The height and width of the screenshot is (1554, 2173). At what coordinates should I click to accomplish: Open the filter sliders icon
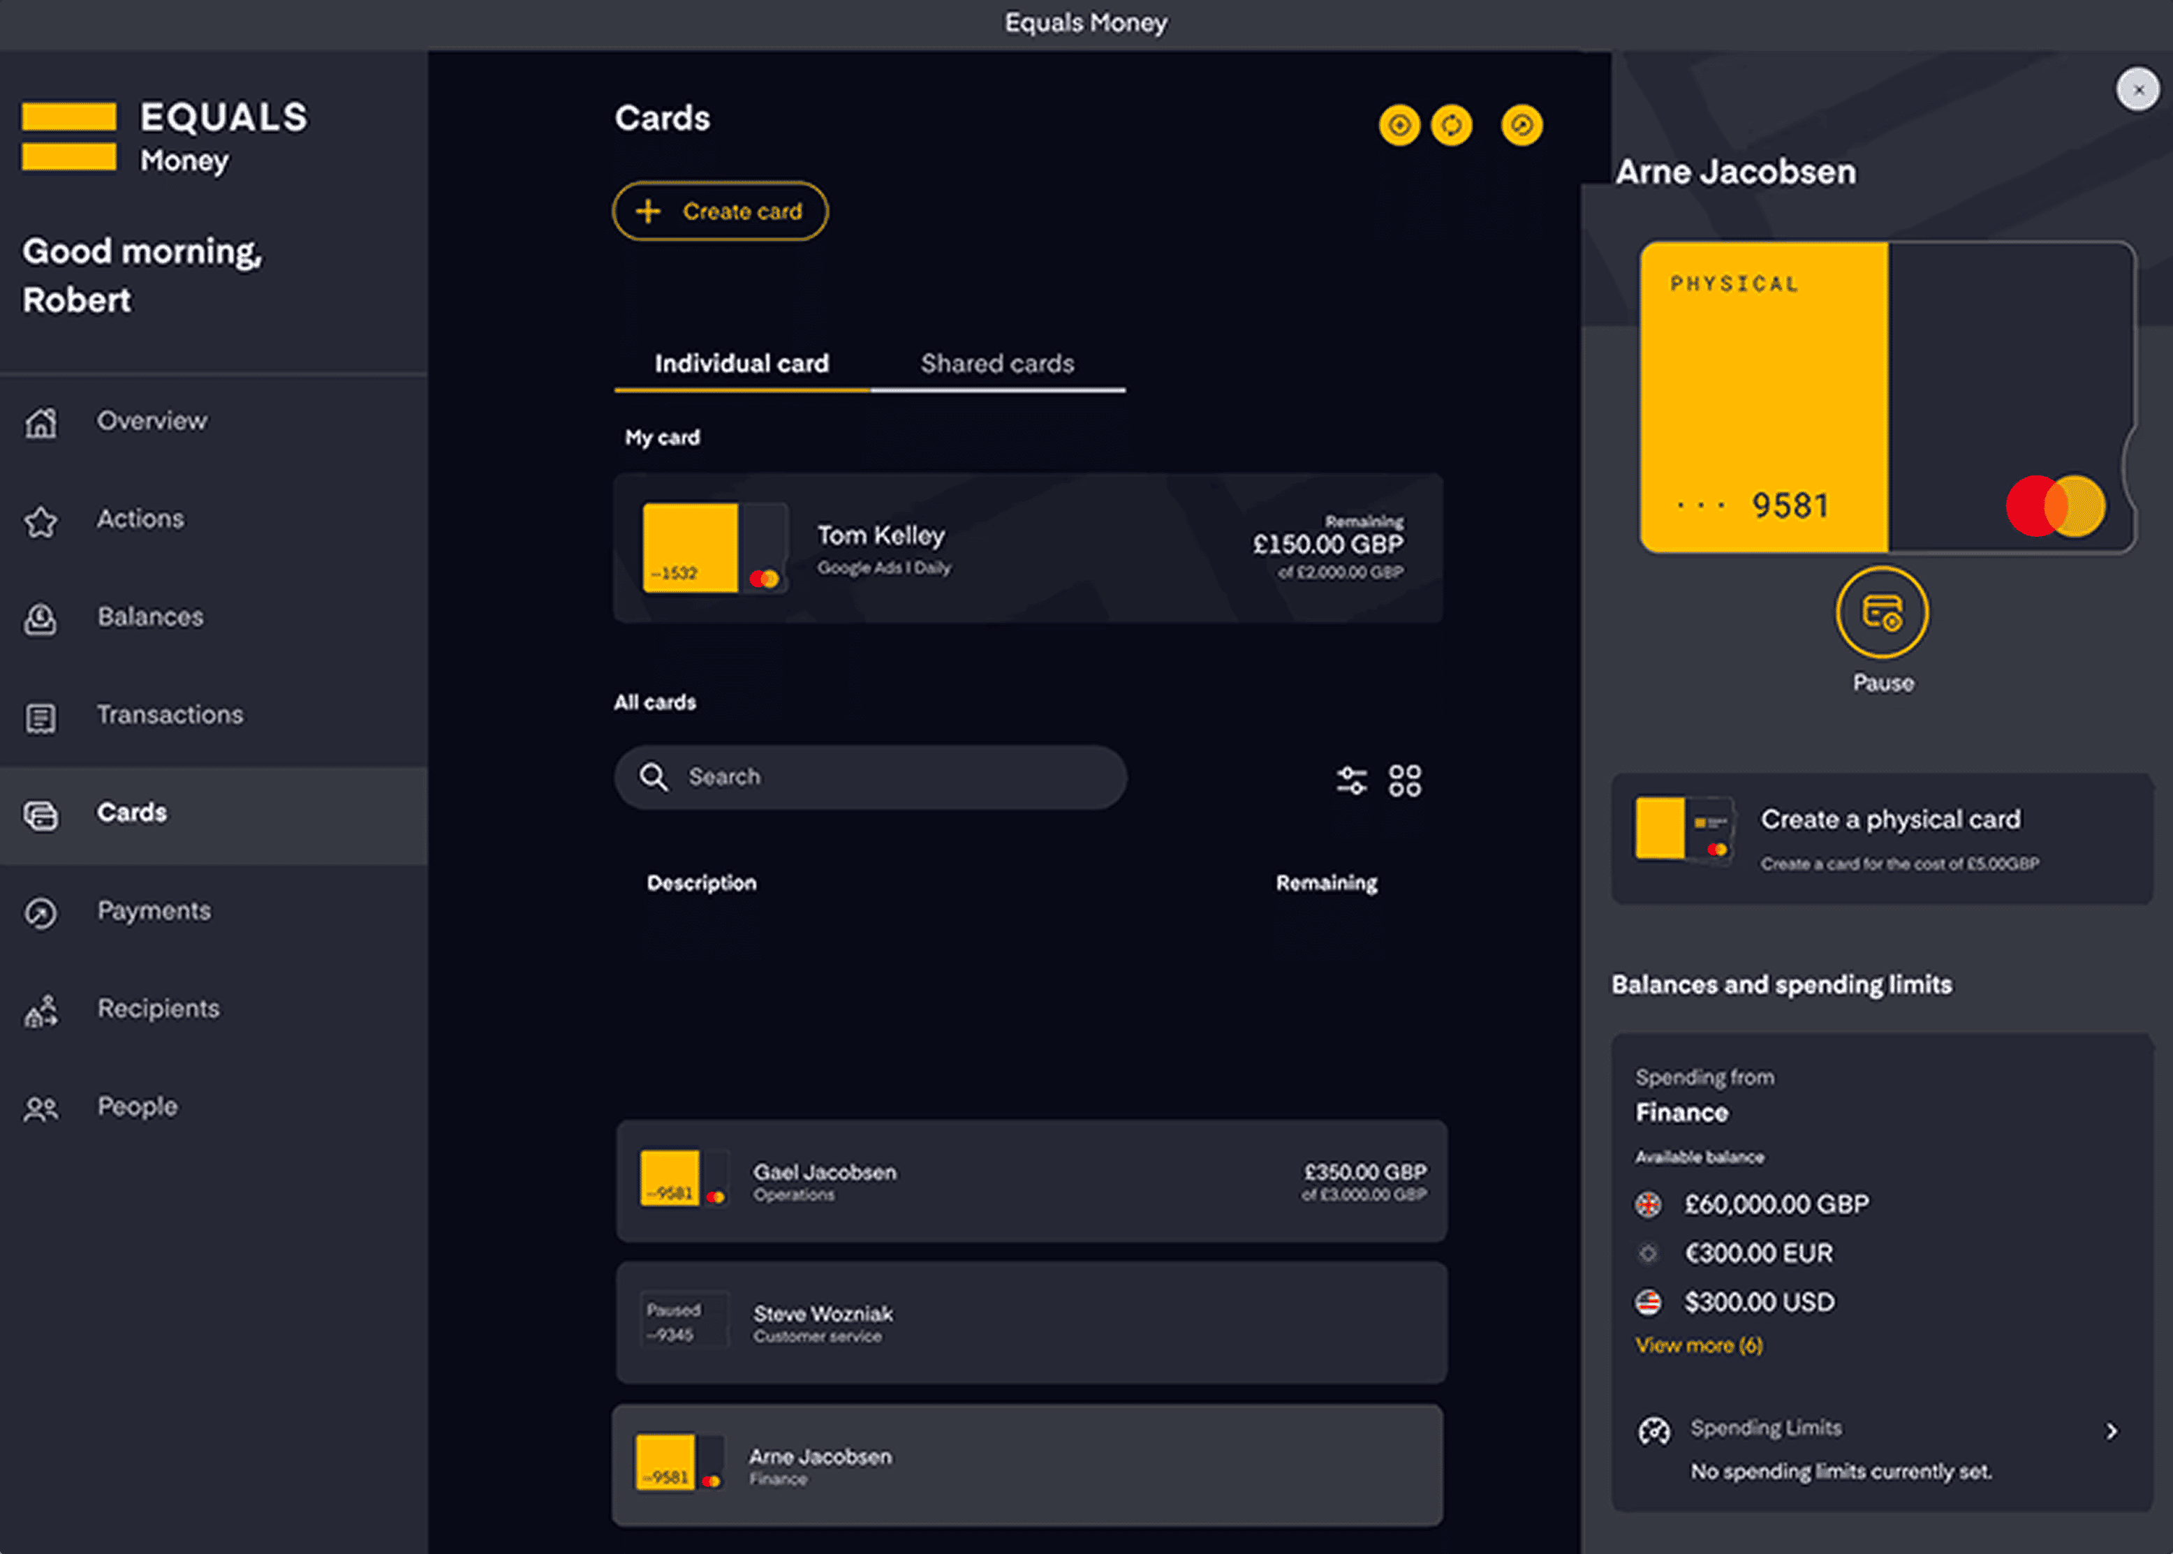(x=1351, y=780)
